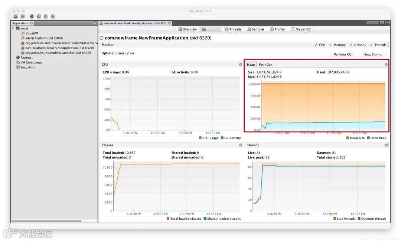Click the Used 197,096,440 B value
The height and width of the screenshot is (241, 401).
point(338,72)
